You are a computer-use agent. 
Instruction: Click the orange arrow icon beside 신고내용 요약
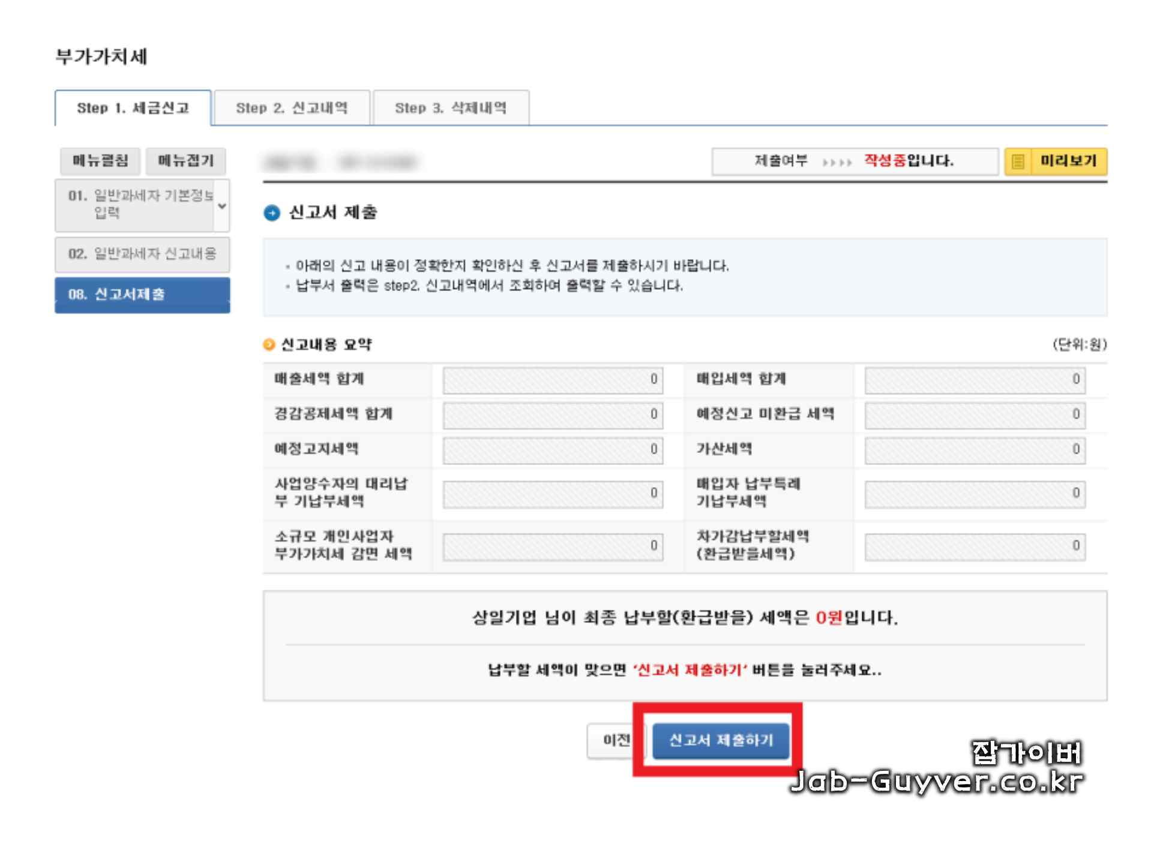pos(269,344)
